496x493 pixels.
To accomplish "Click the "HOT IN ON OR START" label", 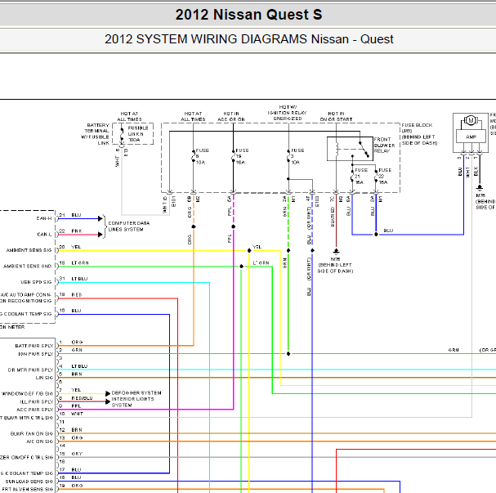I will coord(336,116).
